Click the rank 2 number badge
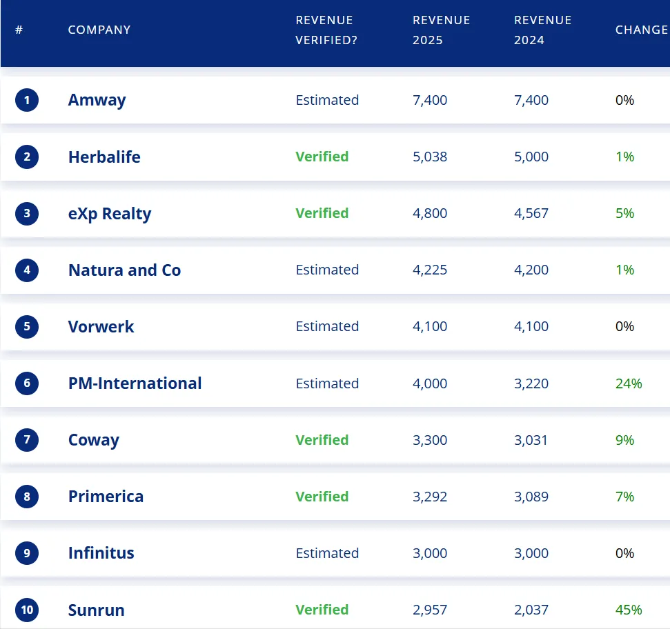This screenshot has width=670, height=629. click(27, 157)
